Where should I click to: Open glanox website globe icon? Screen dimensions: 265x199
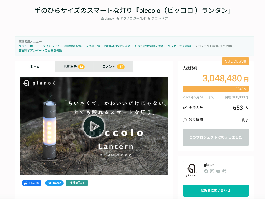click(224, 171)
